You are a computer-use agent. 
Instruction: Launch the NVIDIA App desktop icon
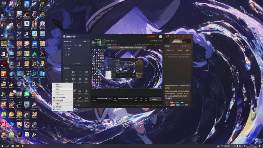pyautogui.click(x=42, y=4)
